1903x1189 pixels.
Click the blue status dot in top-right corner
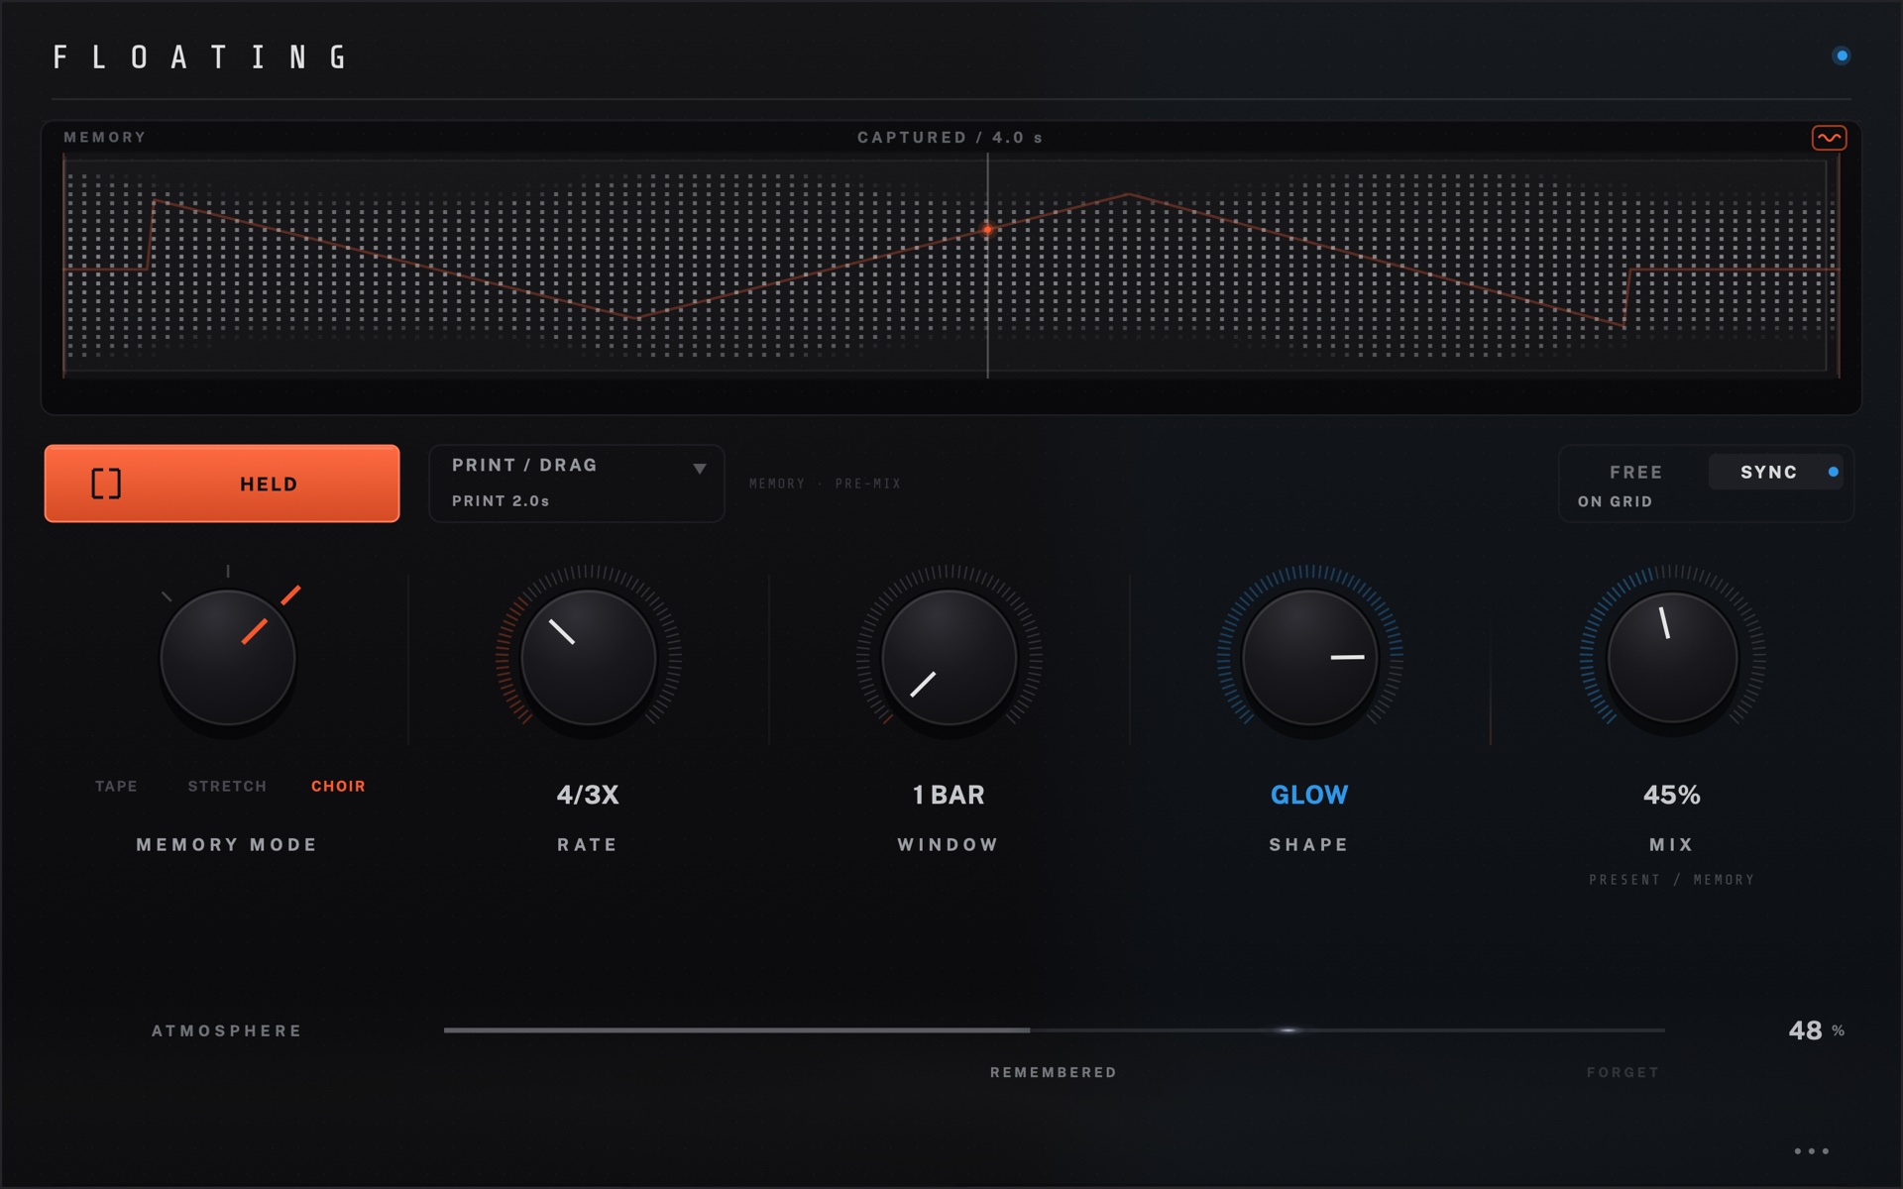[1842, 55]
